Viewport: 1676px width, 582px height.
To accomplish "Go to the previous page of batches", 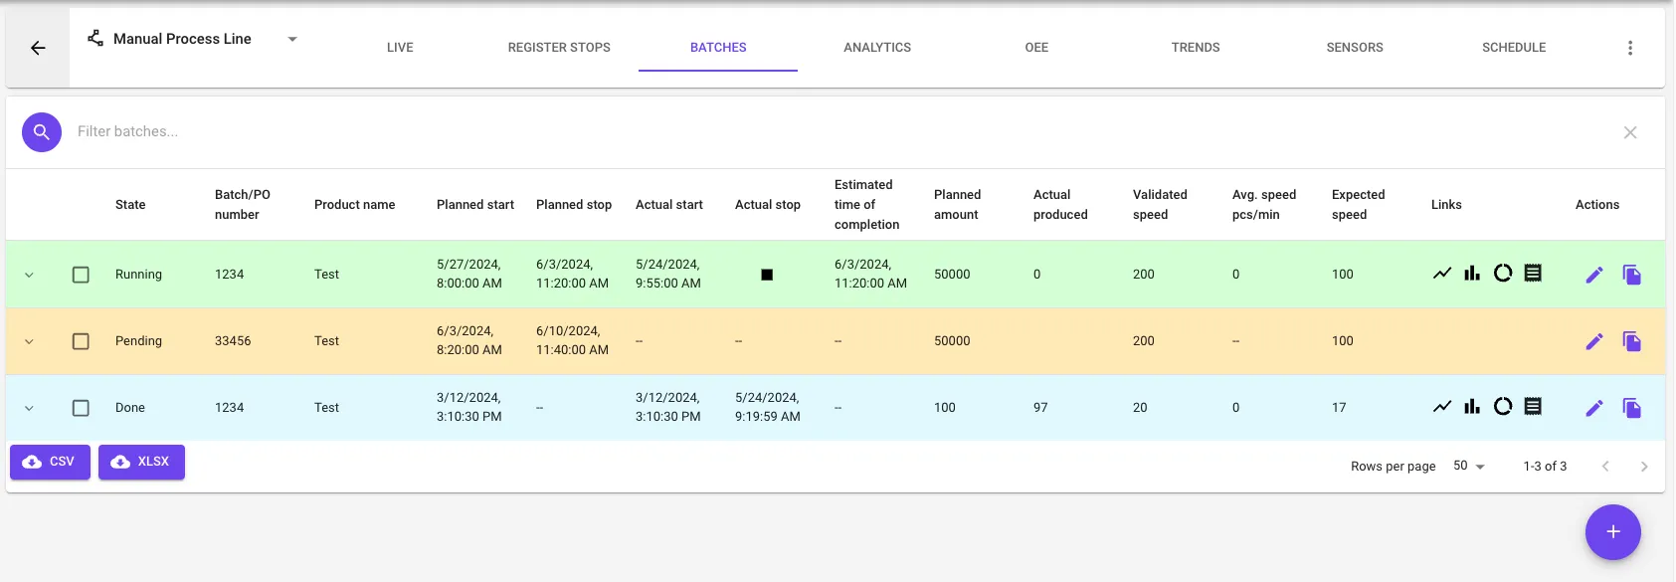I will tap(1605, 466).
